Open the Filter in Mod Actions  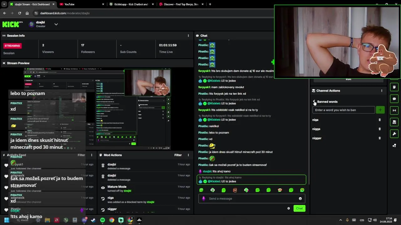tap(178, 155)
